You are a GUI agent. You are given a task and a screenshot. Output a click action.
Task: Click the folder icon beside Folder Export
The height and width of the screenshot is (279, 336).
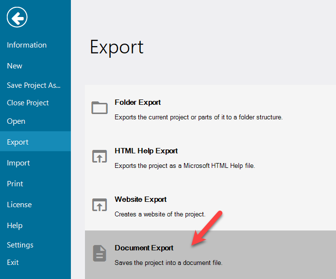pos(100,108)
